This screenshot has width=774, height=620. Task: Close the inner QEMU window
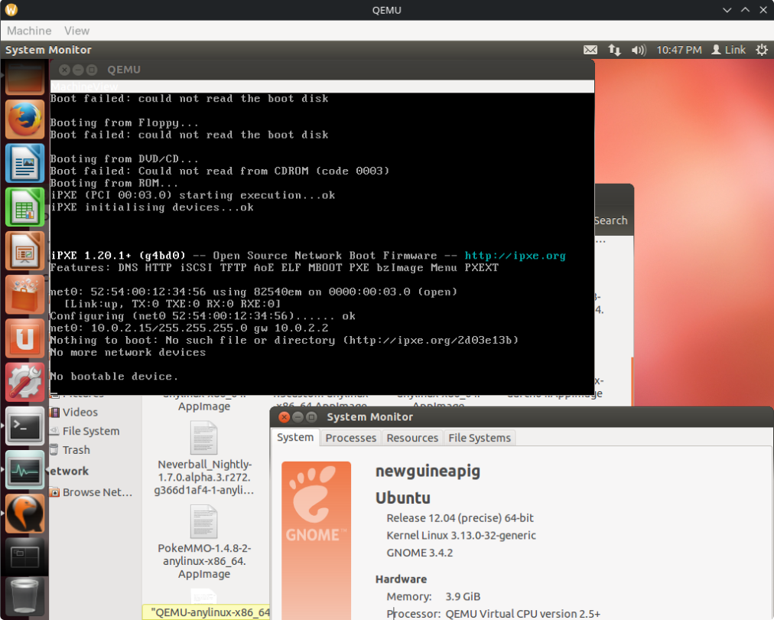click(x=65, y=70)
